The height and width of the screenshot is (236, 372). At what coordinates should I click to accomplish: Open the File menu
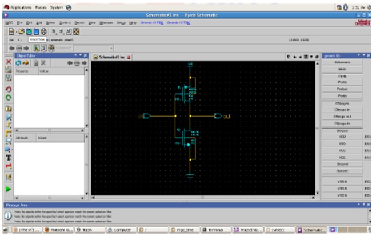pos(18,22)
